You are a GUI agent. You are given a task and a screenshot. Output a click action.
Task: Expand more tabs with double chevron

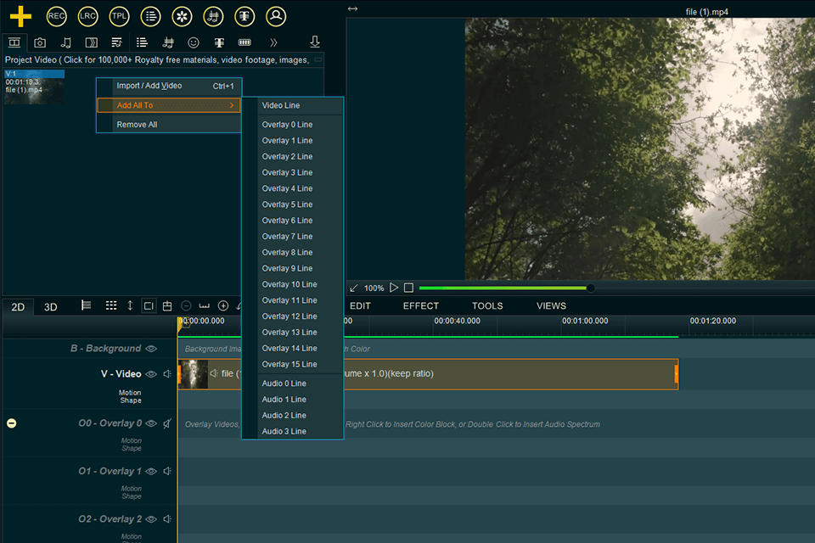coord(273,42)
